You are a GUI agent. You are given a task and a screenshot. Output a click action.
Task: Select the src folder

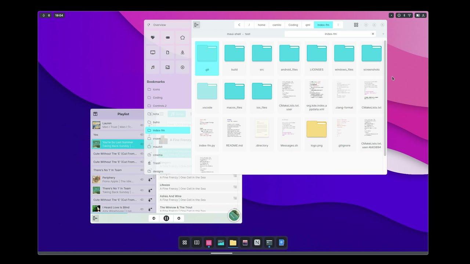[262, 58]
